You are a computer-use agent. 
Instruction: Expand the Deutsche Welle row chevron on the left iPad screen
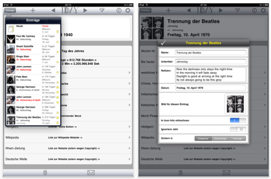click(129, 159)
